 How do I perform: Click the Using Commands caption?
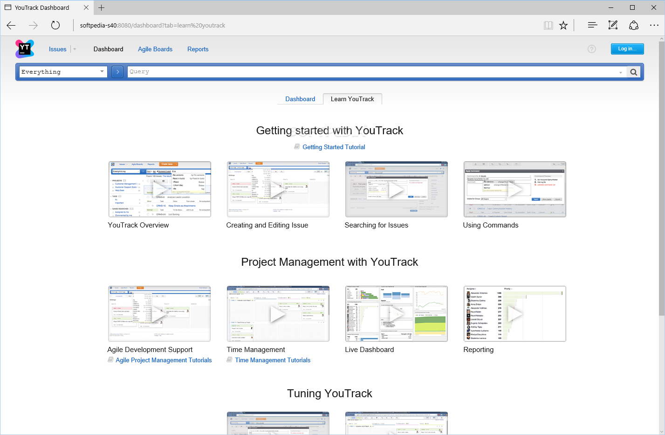[491, 225]
